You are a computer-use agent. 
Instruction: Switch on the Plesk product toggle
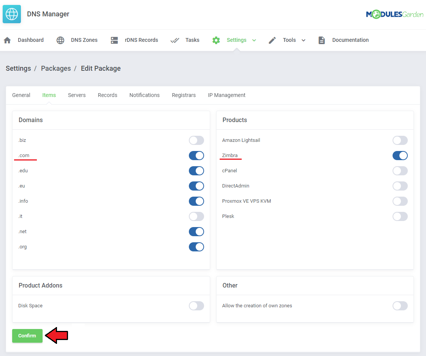400,216
